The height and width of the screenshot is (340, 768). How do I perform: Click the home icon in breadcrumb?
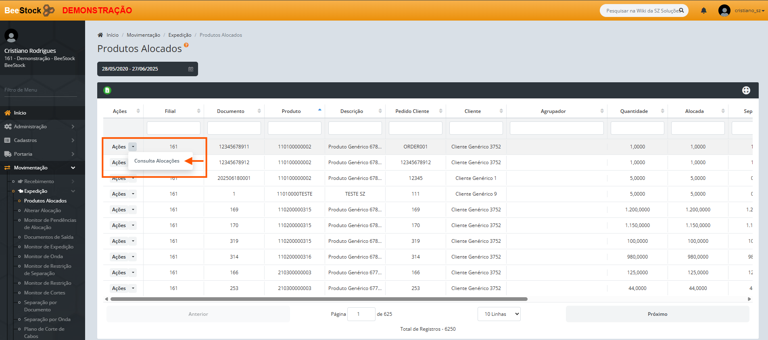tap(100, 35)
